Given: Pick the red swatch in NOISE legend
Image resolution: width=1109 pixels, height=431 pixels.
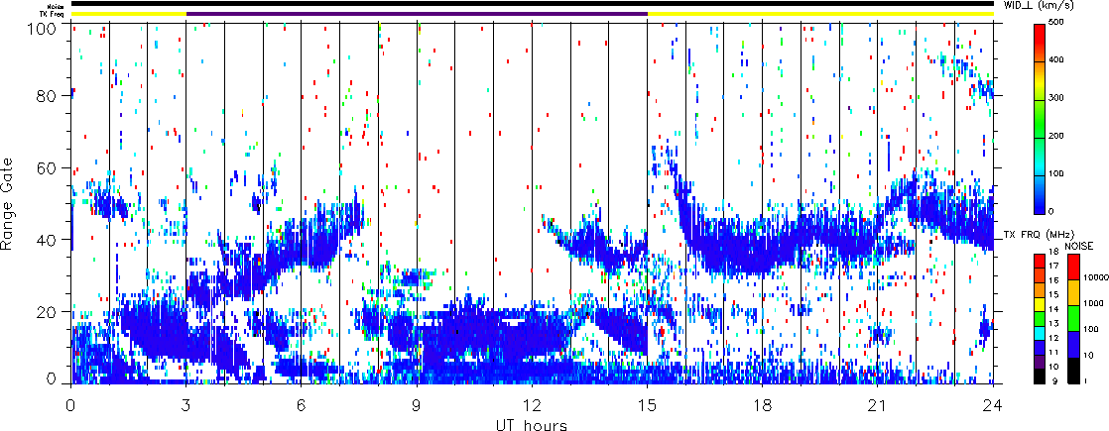Looking at the screenshot, I should 1073,267.
